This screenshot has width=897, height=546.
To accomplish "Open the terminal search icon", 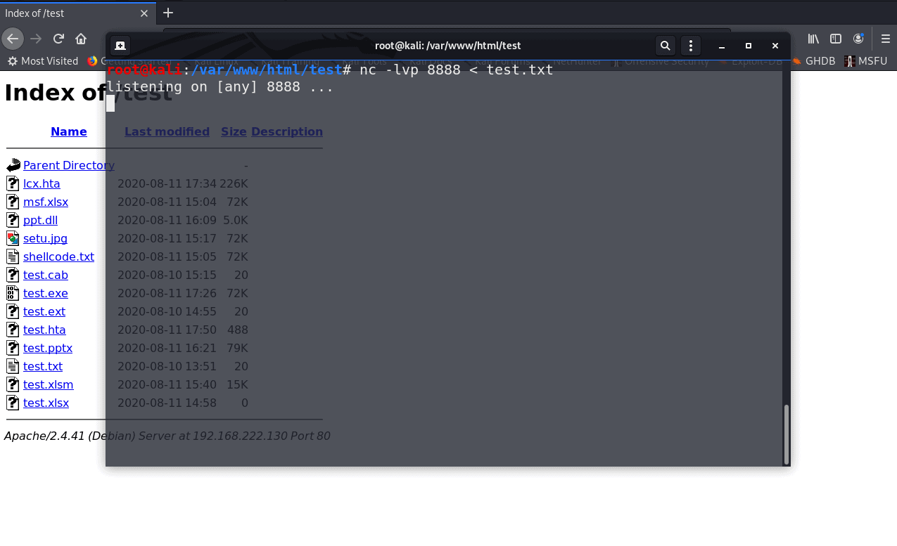I will 665,46.
